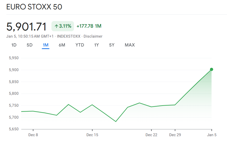Open the Disclaimer link
The image size is (227, 141).
(x=93, y=36)
